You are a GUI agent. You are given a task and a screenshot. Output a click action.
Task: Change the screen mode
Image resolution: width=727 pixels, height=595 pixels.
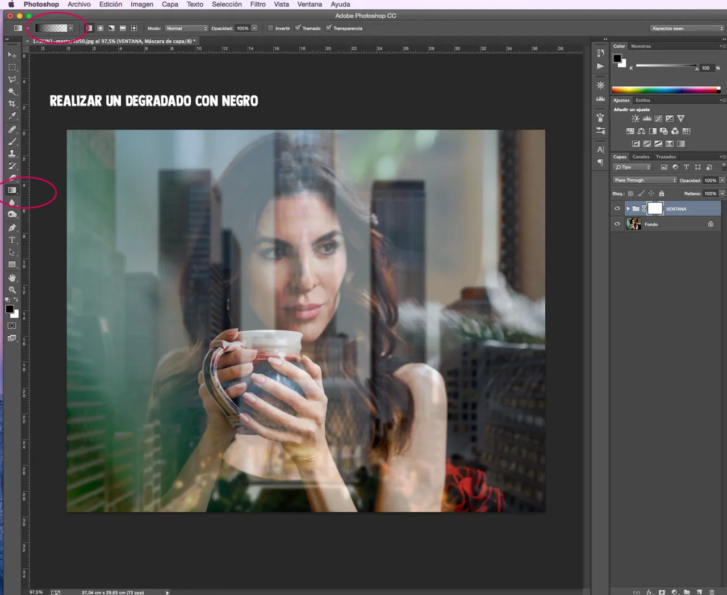tap(12, 338)
